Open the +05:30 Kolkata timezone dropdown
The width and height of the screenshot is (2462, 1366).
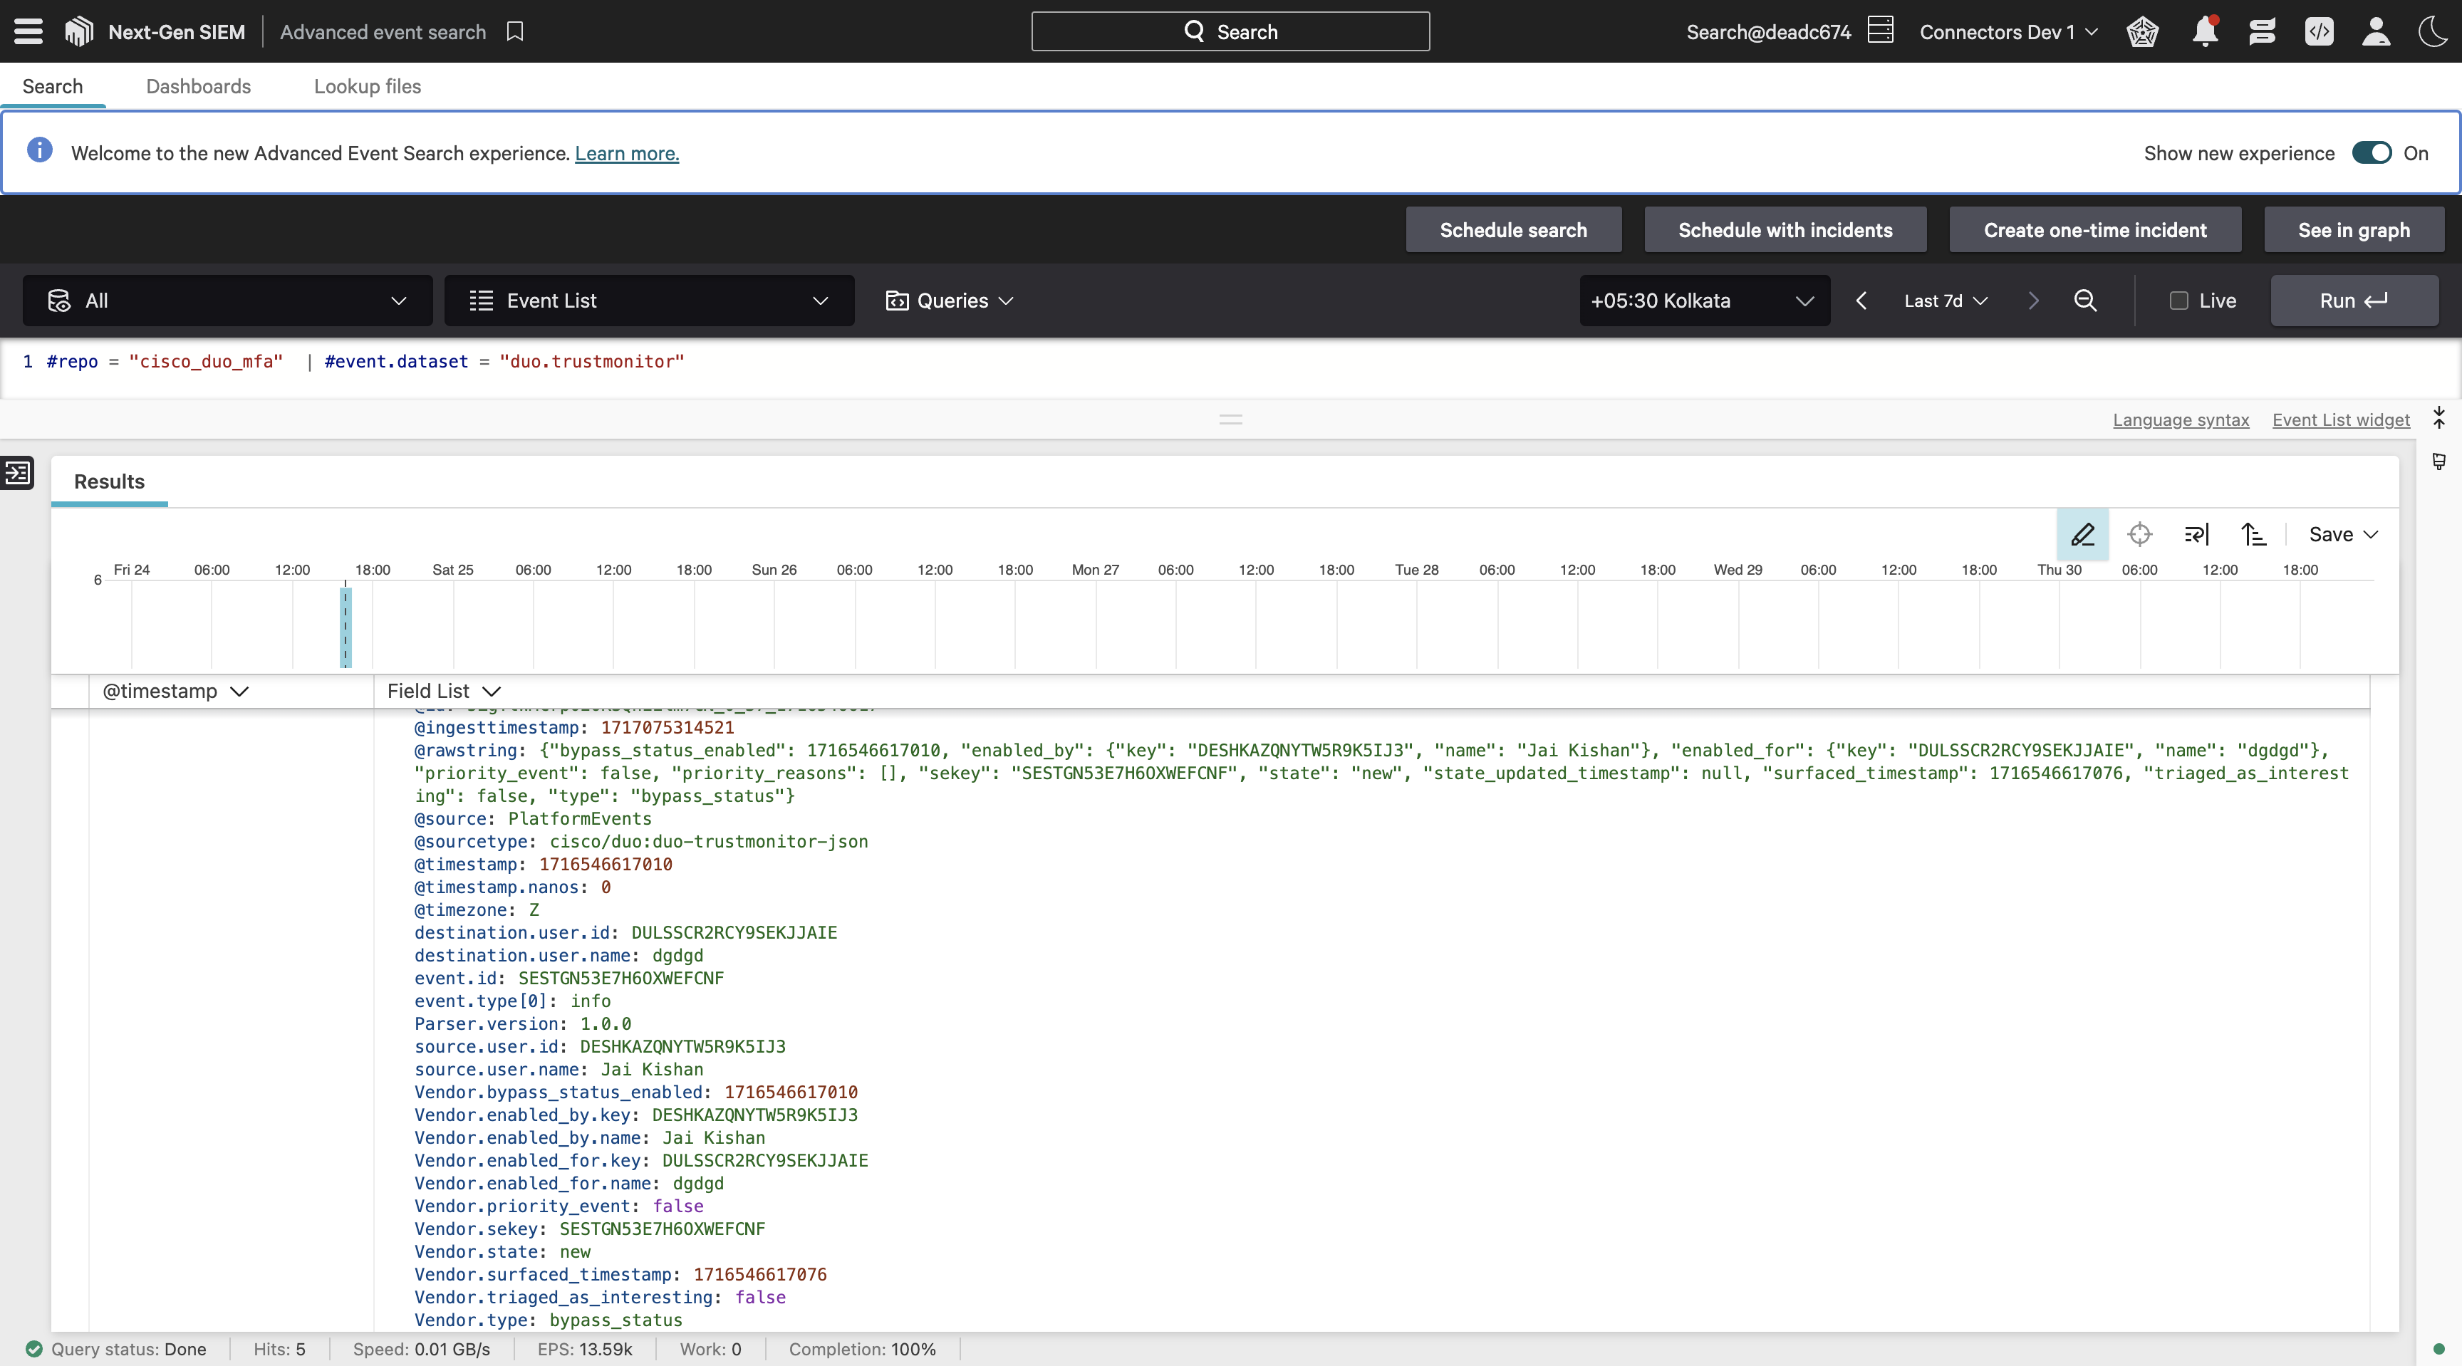coord(1704,301)
